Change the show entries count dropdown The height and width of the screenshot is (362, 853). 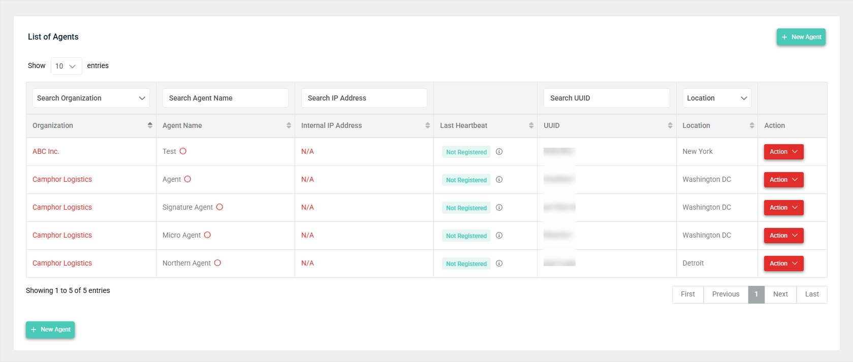(66, 66)
